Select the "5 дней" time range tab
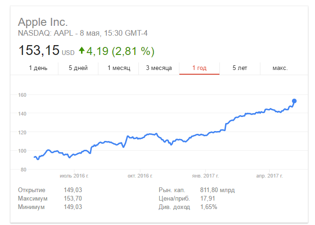Viewport: 315px width, 225px height. pos(78,68)
